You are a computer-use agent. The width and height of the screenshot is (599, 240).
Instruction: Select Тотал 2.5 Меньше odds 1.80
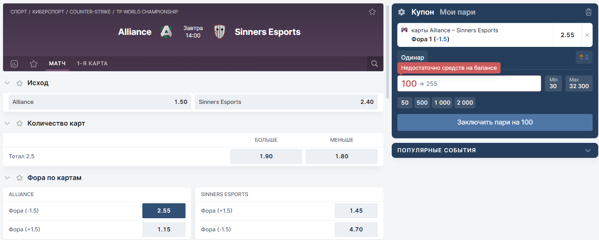tap(342, 156)
